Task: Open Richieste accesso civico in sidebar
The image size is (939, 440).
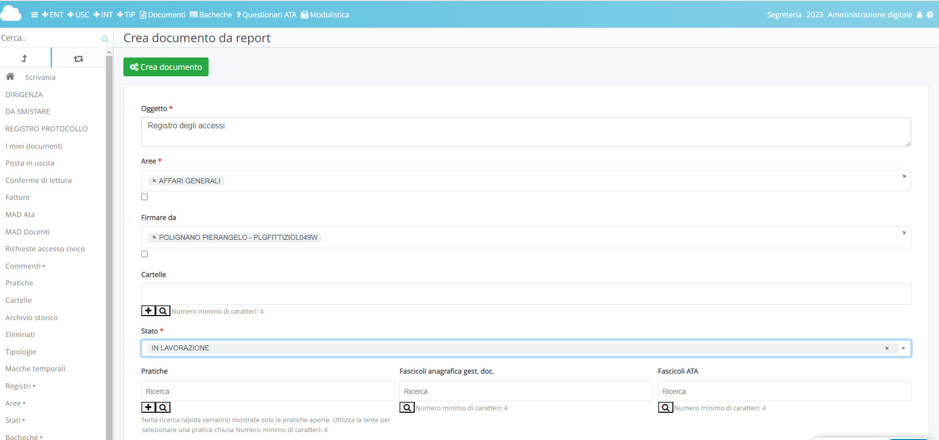Action: coord(45,249)
